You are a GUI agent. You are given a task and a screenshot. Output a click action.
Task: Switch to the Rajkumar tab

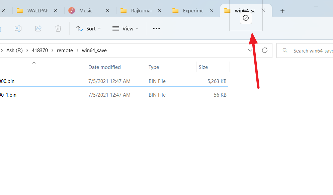pos(141,11)
